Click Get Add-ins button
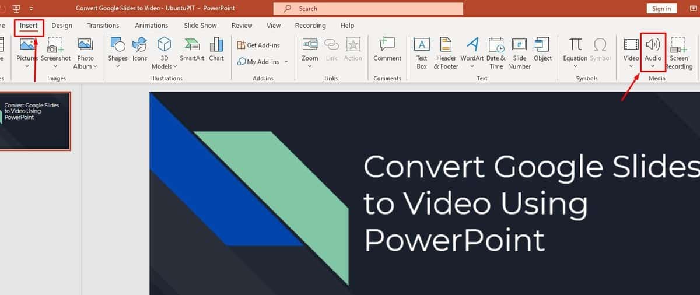The image size is (700, 295). [258, 45]
